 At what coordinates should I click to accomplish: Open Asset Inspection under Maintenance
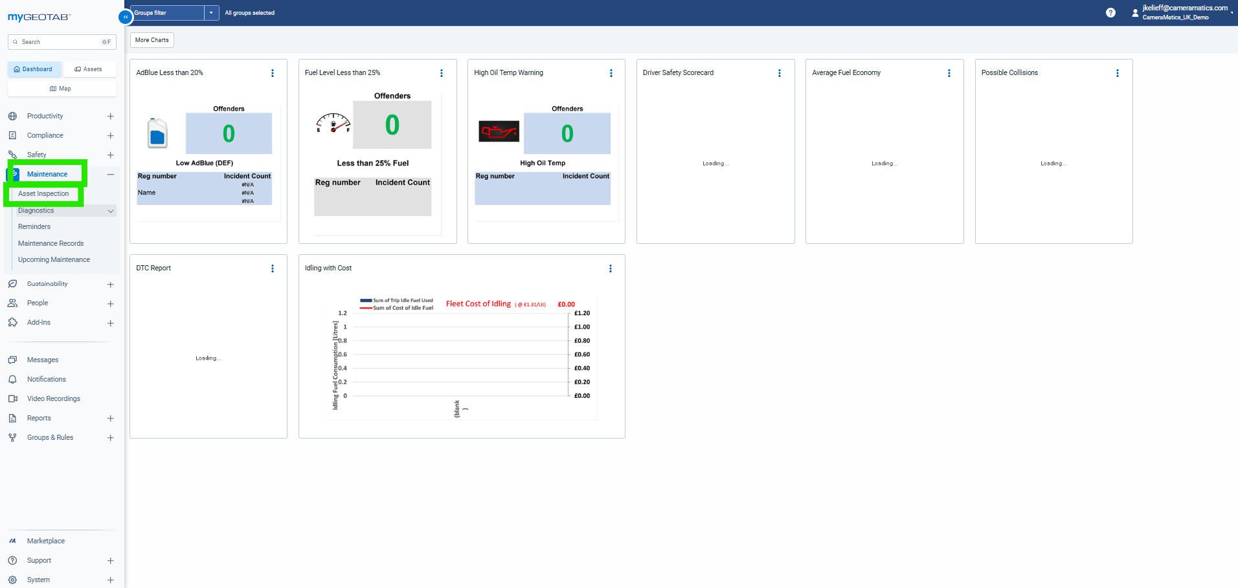click(43, 194)
